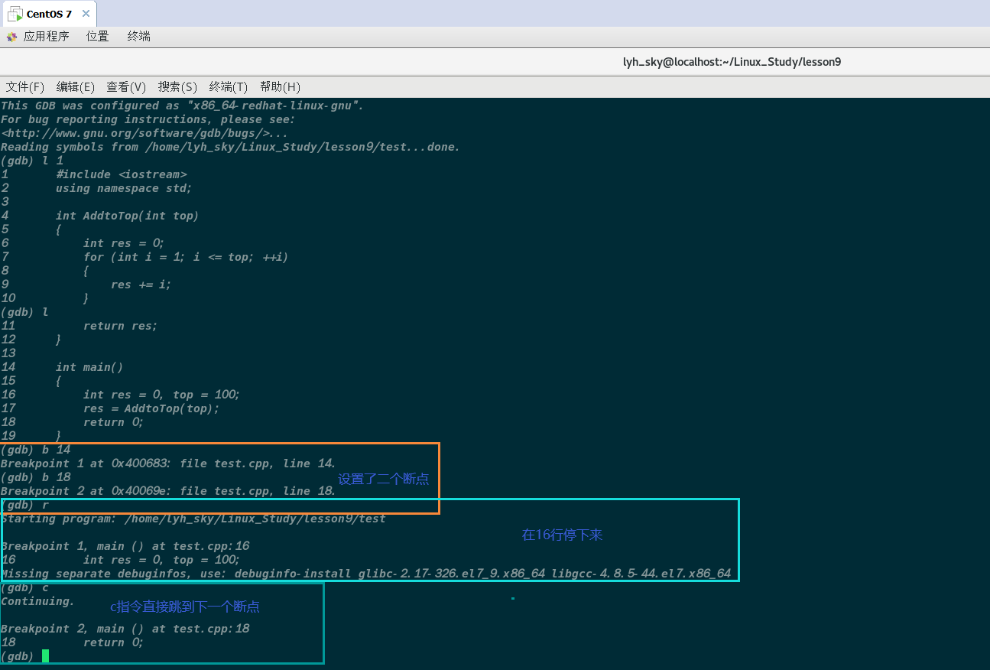Image resolution: width=990 pixels, height=670 pixels.
Task: Open the 位置 menu
Action: (x=98, y=36)
